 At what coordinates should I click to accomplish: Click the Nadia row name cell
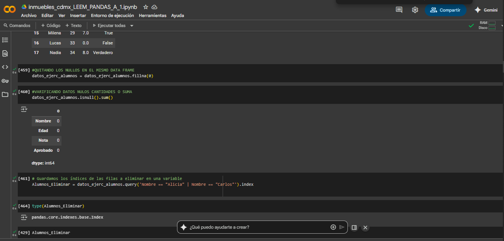(55, 53)
